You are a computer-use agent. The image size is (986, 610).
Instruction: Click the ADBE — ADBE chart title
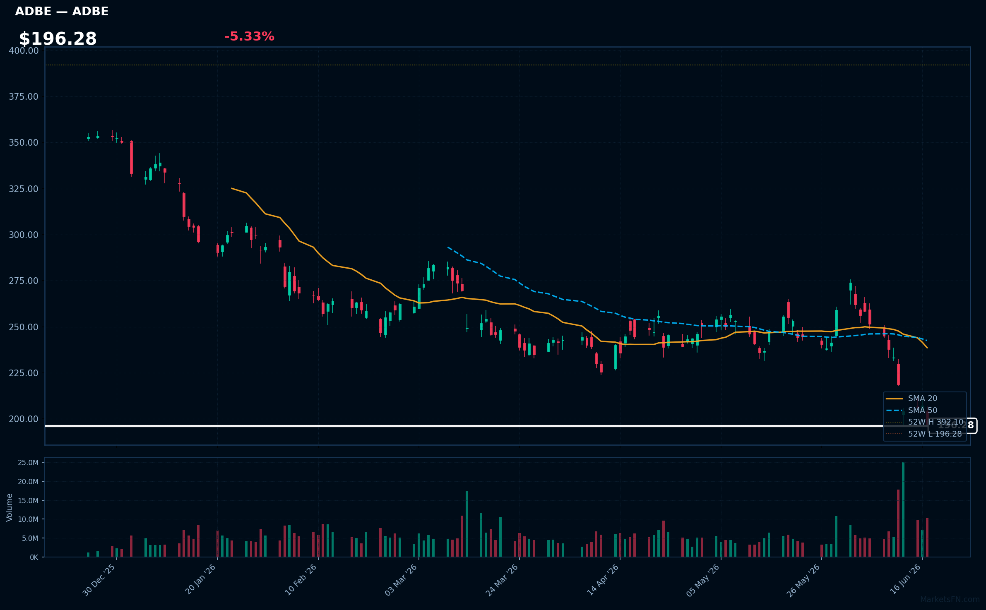[62, 11]
